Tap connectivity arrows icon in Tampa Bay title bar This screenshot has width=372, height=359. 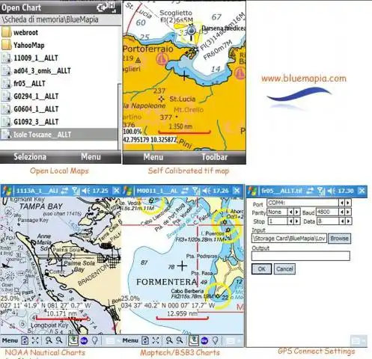(x=64, y=191)
